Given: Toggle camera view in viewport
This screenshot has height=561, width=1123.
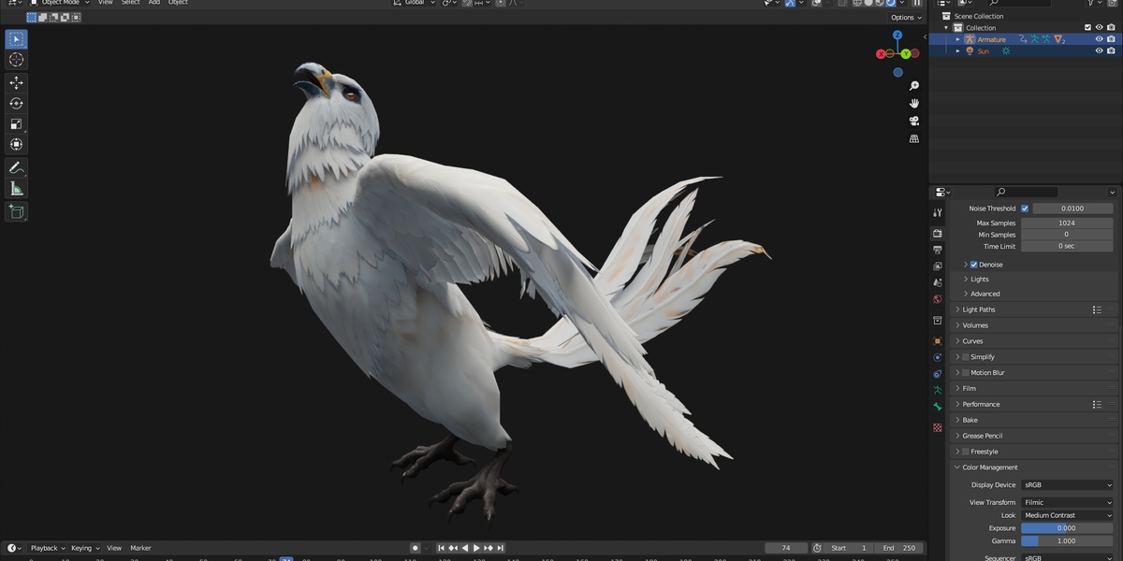Looking at the screenshot, I should [x=914, y=121].
